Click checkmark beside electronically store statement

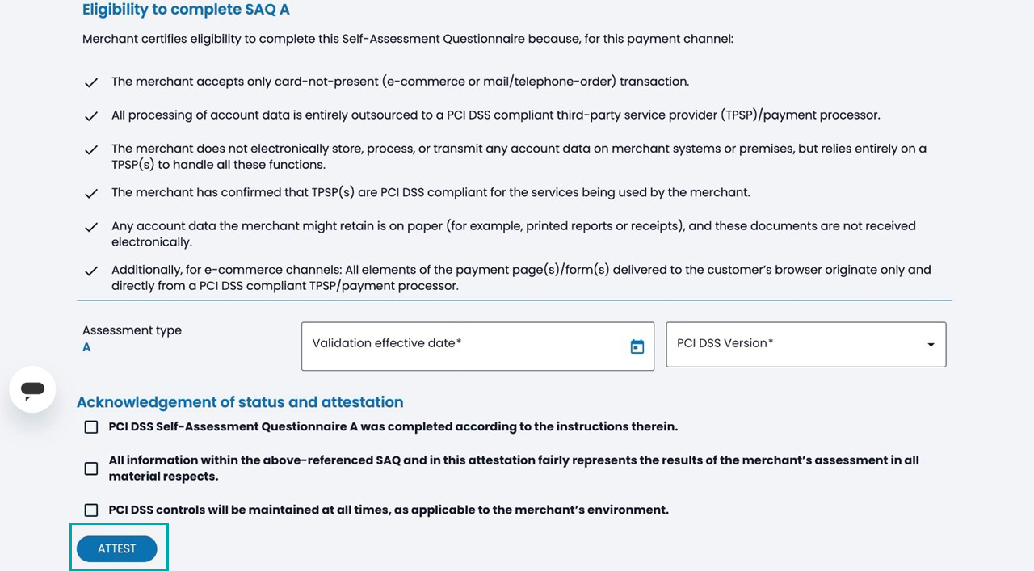pos(91,150)
